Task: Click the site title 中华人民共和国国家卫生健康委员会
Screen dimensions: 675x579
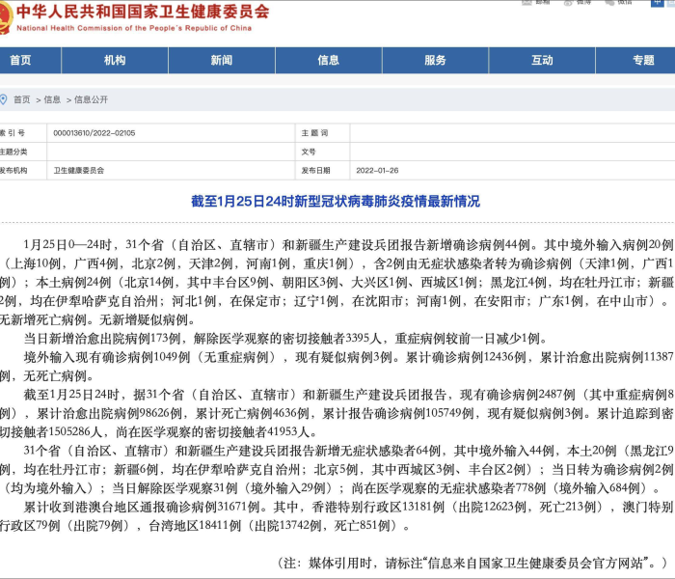Action: [145, 13]
